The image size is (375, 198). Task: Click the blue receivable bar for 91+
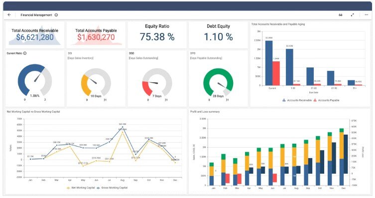pos(351,83)
